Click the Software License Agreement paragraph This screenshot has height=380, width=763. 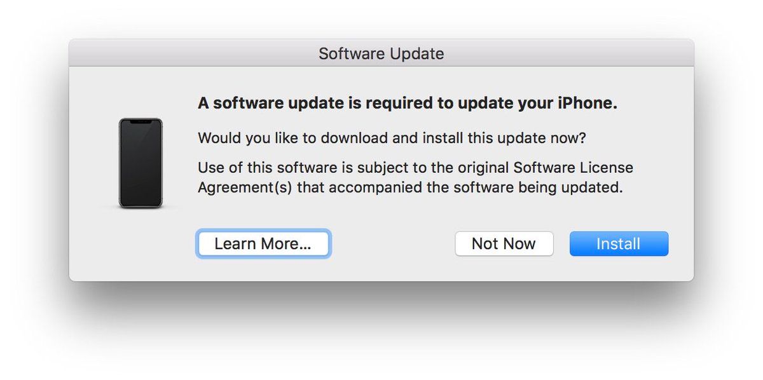pos(415,178)
